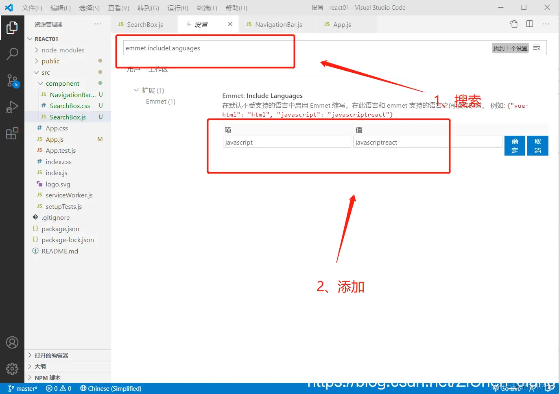Open the Search view in activity bar
The height and width of the screenshot is (394, 559).
pos(12,54)
